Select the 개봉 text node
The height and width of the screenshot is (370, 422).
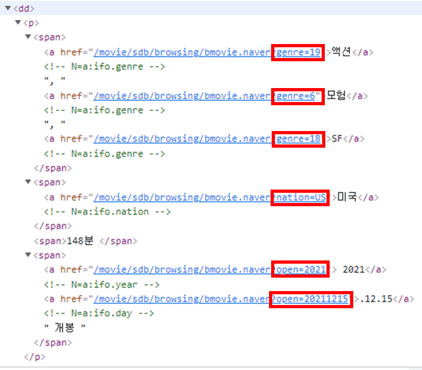tap(64, 328)
